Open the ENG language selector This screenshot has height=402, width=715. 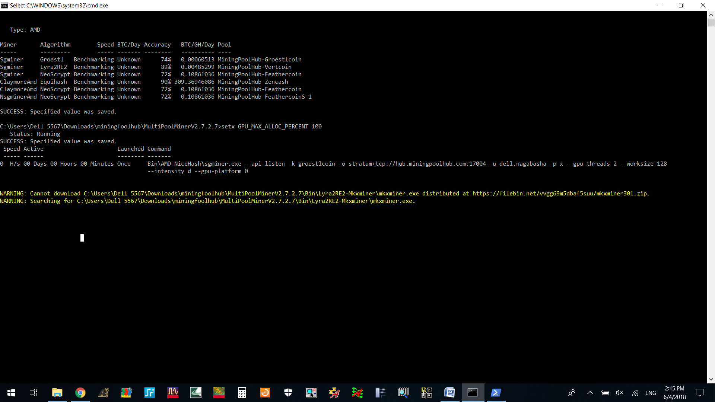(x=651, y=393)
